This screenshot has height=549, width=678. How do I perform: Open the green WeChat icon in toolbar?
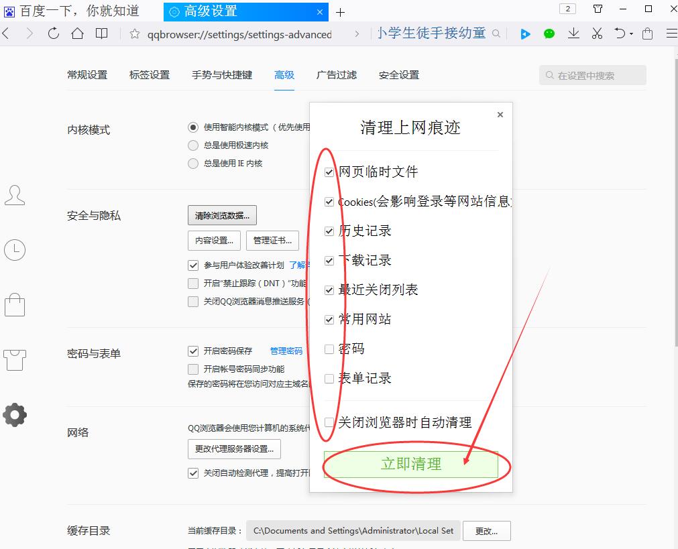(x=549, y=34)
